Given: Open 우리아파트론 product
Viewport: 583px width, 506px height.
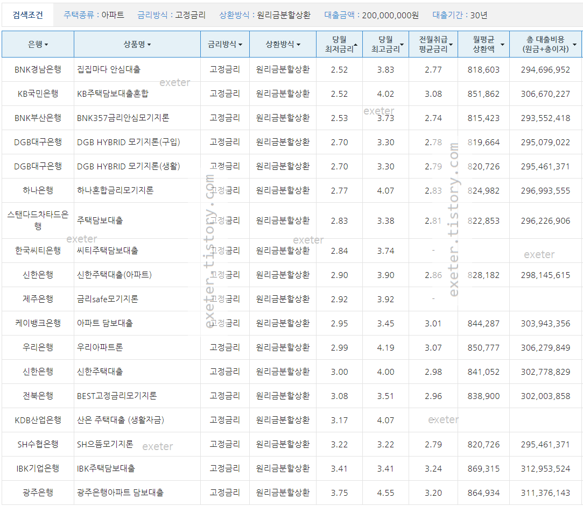Looking at the screenshot, I should pos(100,347).
